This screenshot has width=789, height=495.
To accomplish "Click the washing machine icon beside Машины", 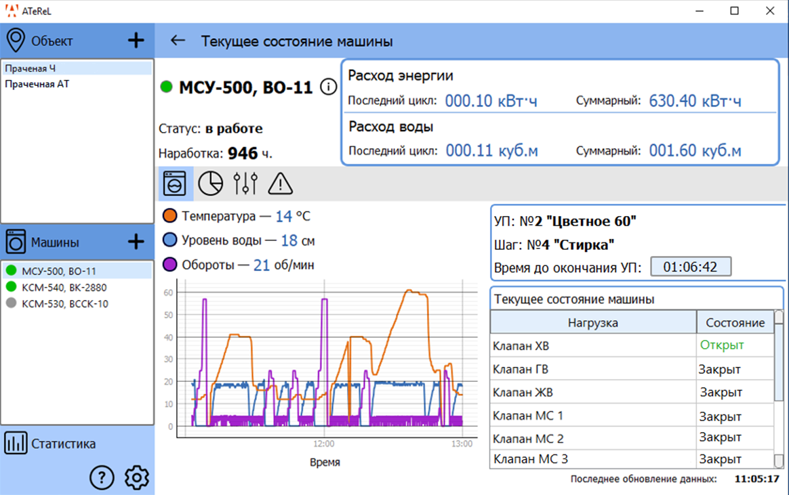I will [16, 242].
